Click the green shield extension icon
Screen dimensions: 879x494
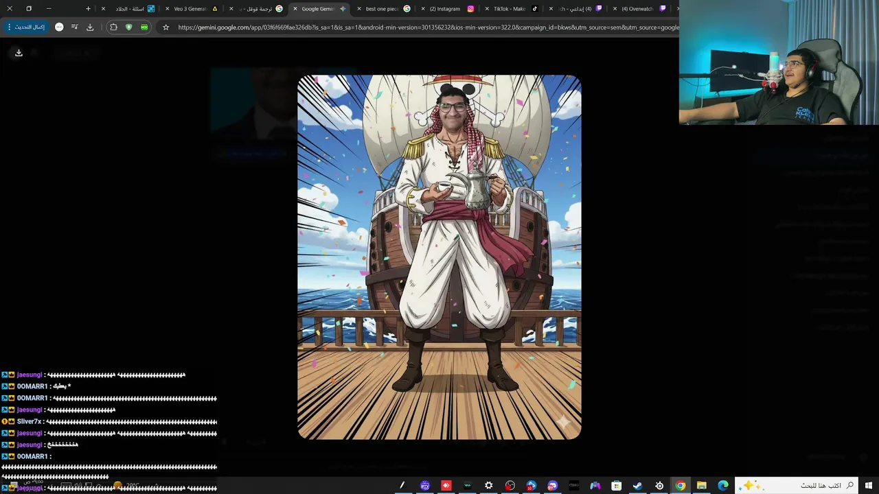pyautogui.click(x=128, y=27)
